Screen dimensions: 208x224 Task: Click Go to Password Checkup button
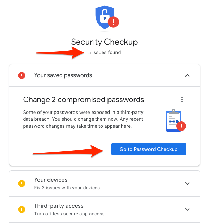click(149, 149)
